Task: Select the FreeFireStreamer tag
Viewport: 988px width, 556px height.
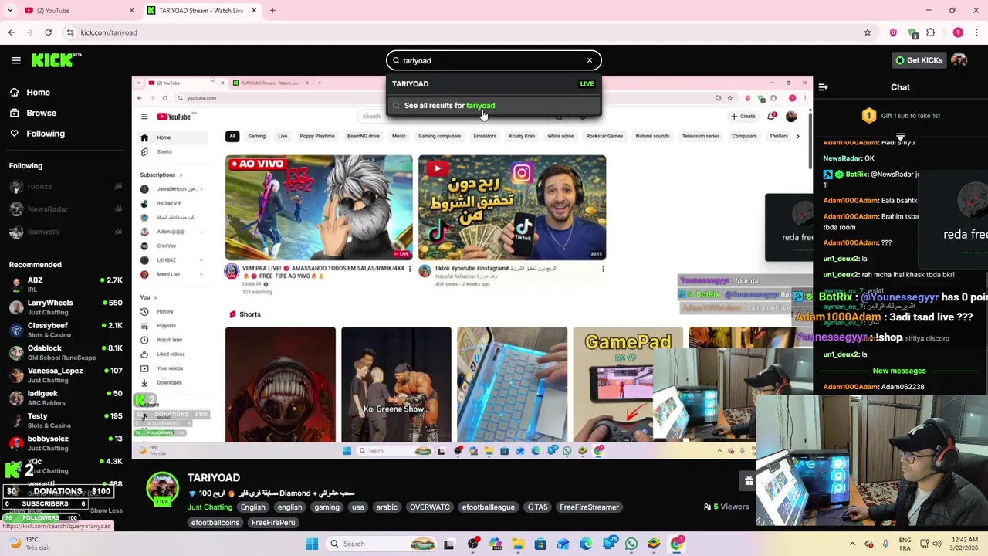Action: 589,507
